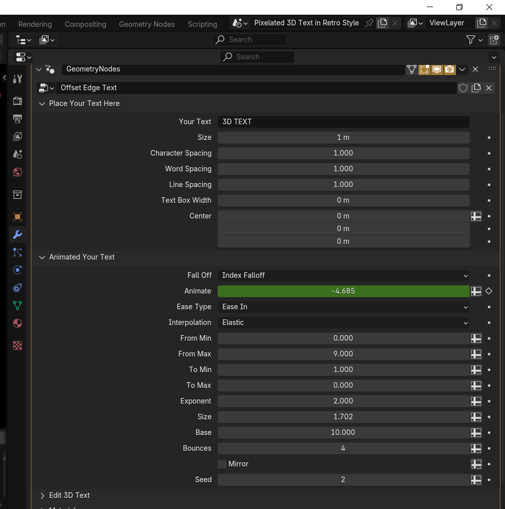Remove the GeometryNodes modifier
Viewport: 505px width, 509px height.
tap(475, 69)
